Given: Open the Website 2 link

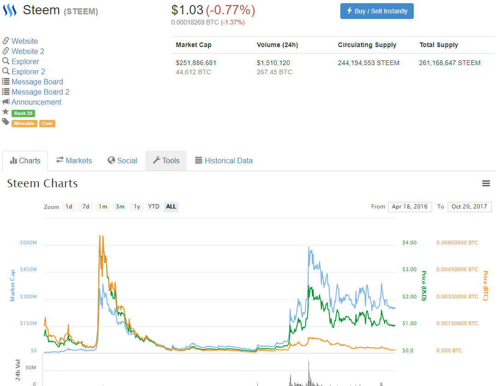Looking at the screenshot, I should [28, 51].
